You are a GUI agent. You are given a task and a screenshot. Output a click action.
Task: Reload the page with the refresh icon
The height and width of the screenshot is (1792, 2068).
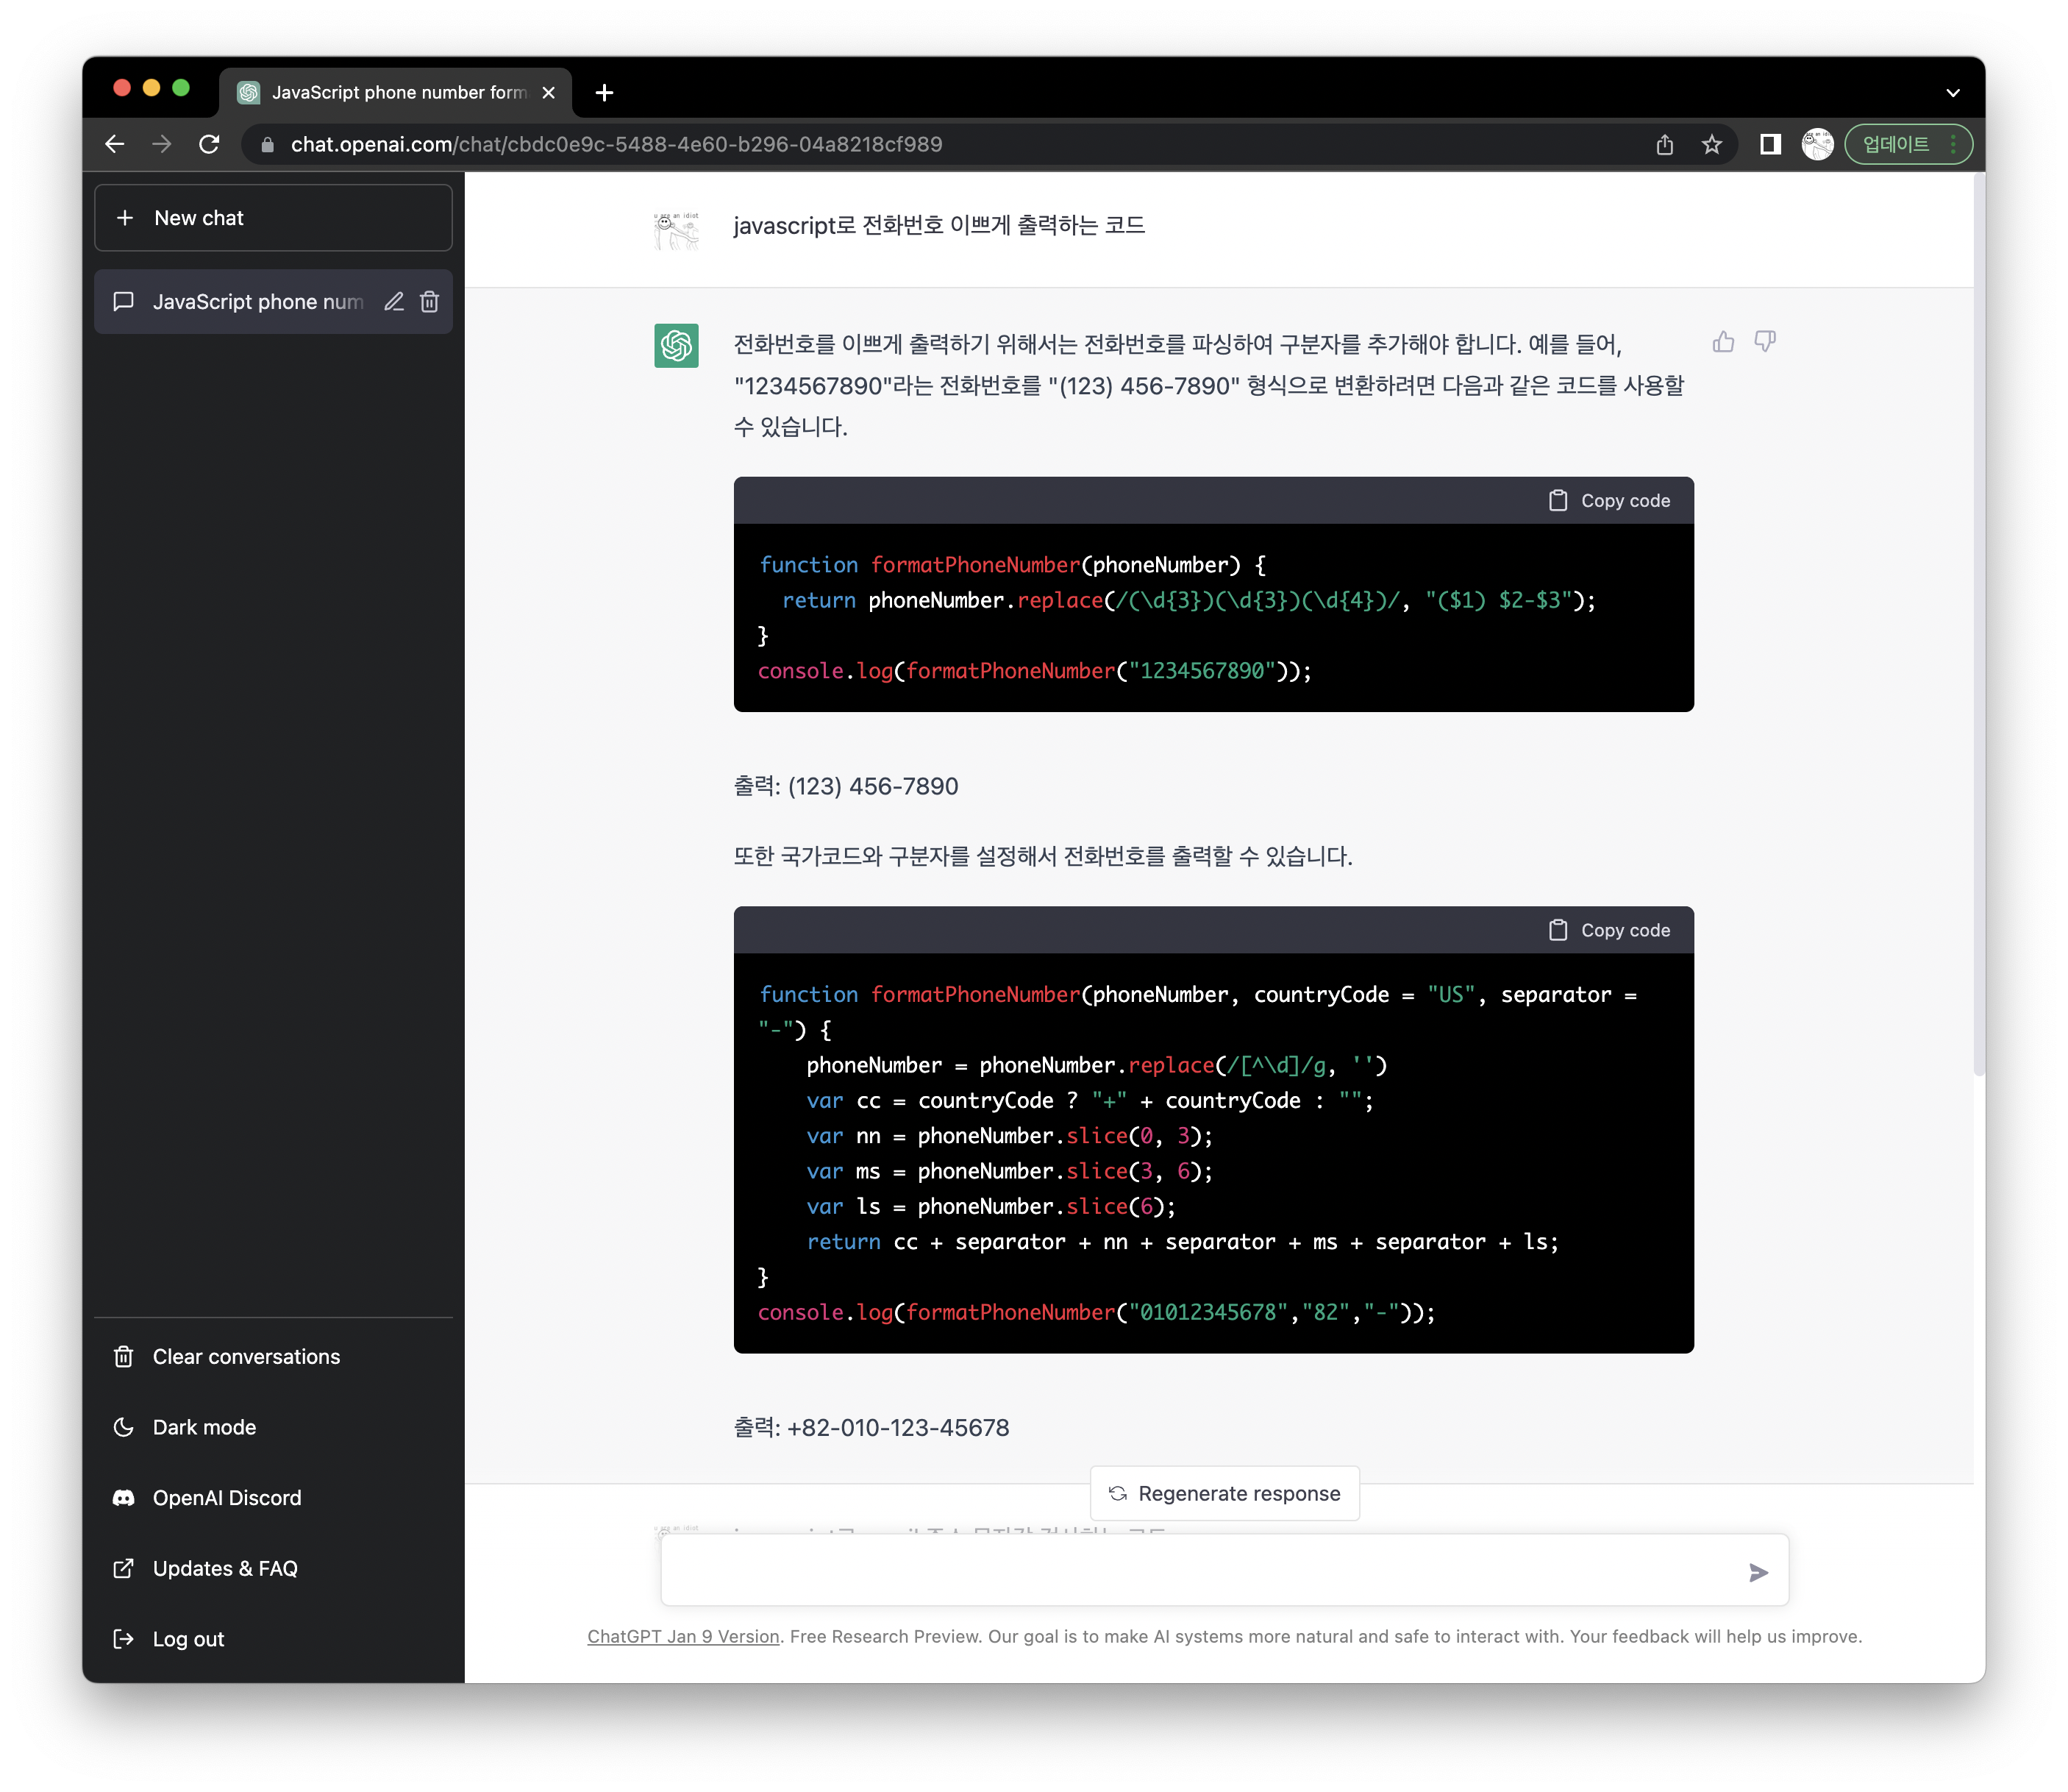209,145
